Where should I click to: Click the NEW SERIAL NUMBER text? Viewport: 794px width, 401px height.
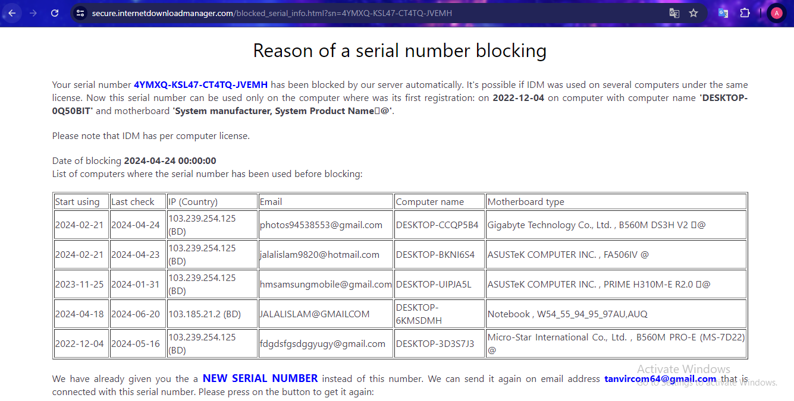(260, 378)
